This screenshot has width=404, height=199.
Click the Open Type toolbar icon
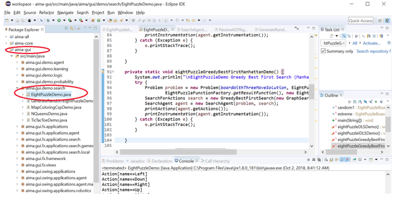click(110, 20)
